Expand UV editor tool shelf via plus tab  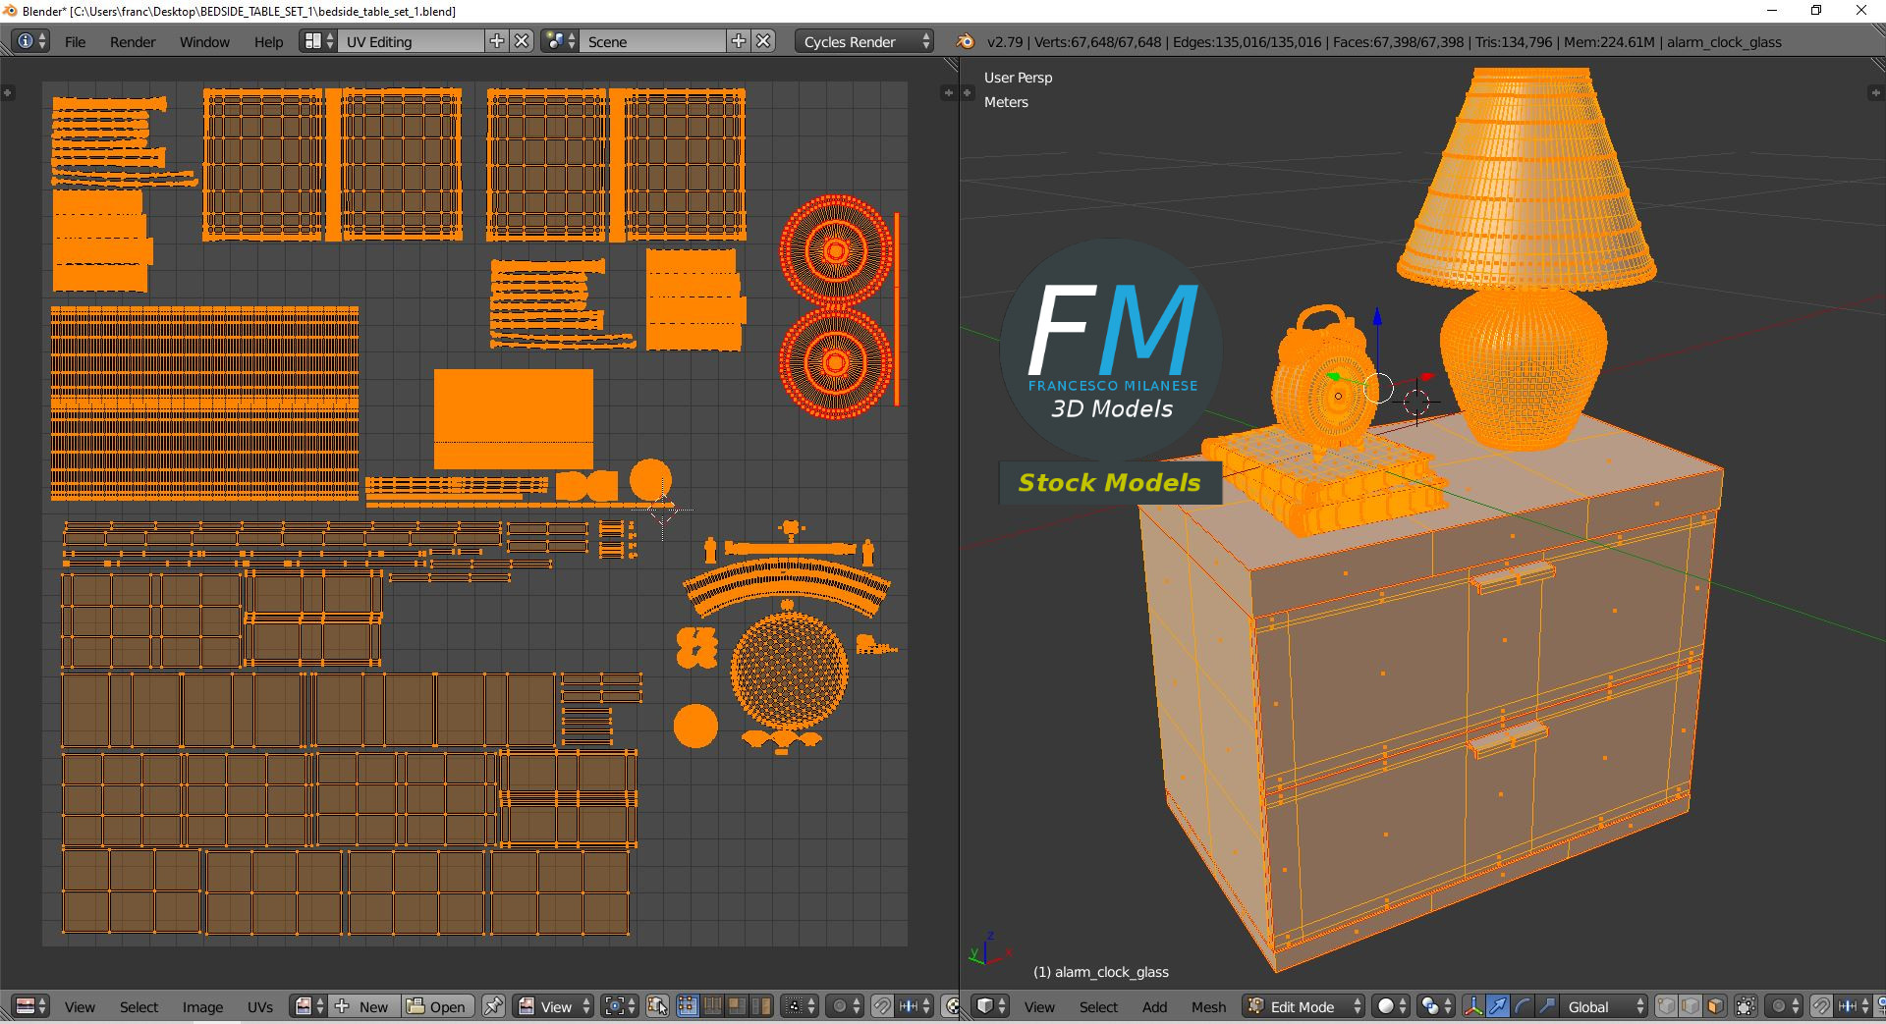tap(7, 92)
